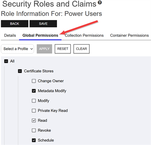Disable the Schedule permission
151x145 pixels.
pos(34,140)
